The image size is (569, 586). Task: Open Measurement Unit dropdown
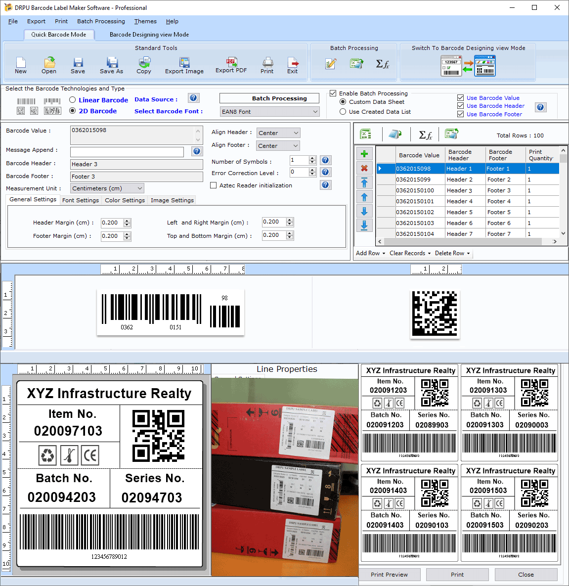click(107, 188)
